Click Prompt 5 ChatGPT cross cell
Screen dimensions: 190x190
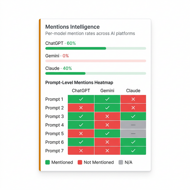(x=81, y=134)
